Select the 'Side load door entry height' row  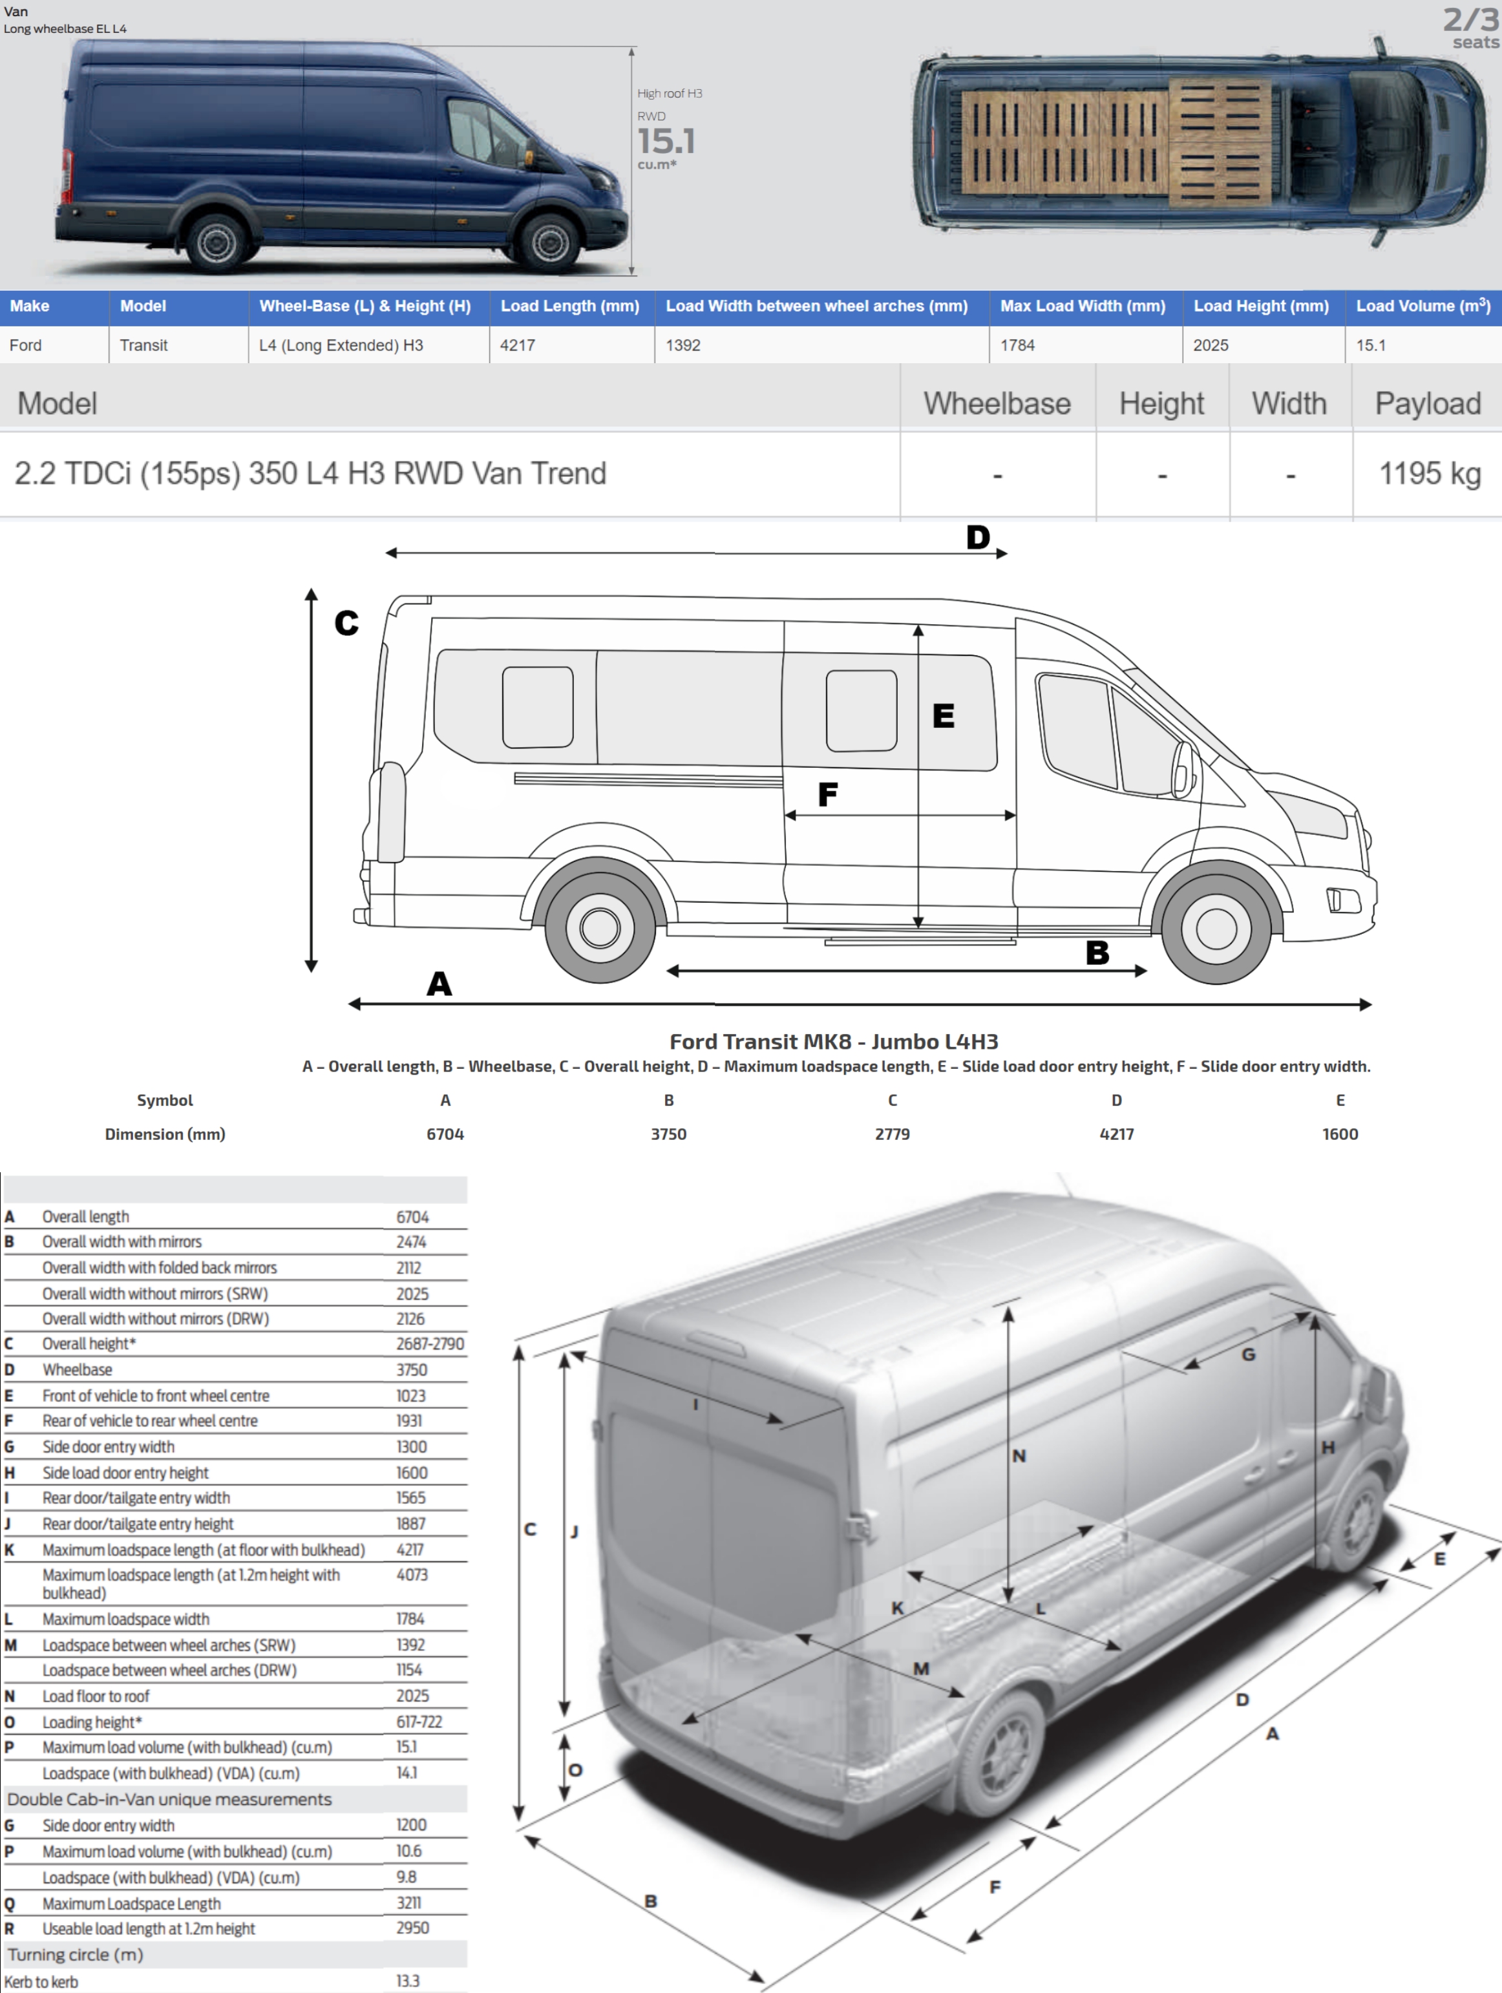235,1473
